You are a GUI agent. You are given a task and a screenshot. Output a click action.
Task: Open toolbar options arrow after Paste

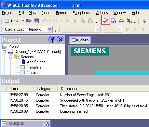96,22
